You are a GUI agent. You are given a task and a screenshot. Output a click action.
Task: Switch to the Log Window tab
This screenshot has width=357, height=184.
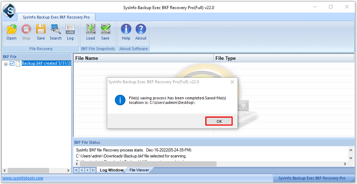(111, 170)
